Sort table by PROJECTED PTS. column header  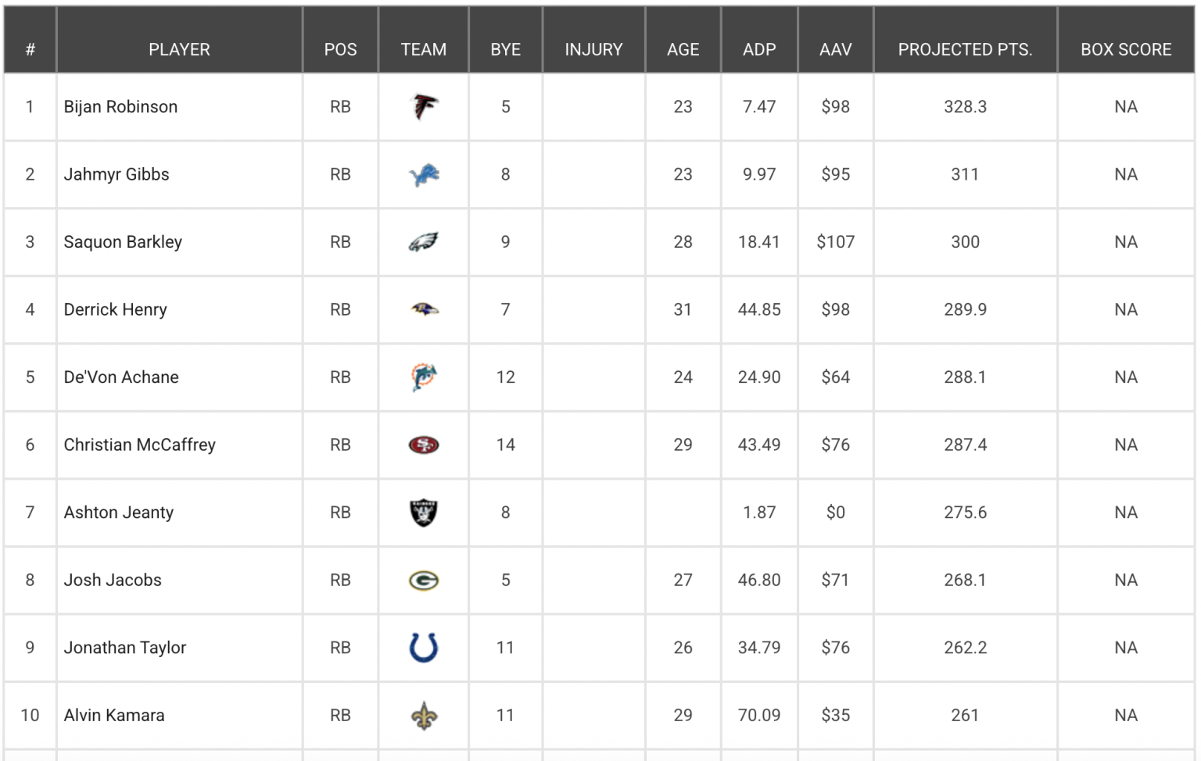click(965, 49)
